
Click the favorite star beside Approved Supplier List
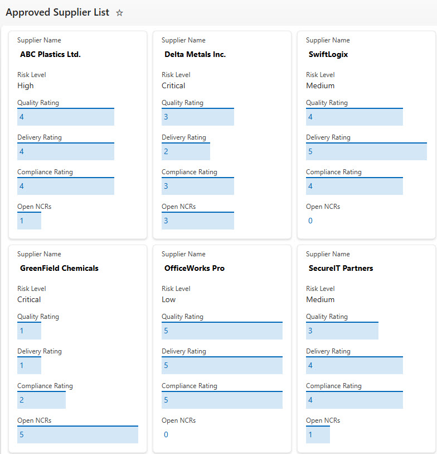tap(119, 13)
